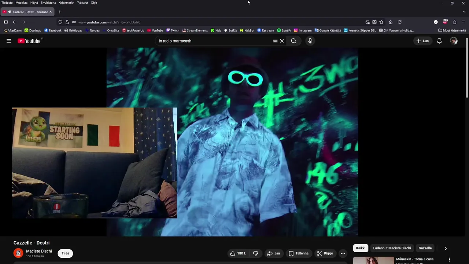Open the YouTube guide hamburger menu
Image resolution: width=469 pixels, height=264 pixels.
(9, 41)
